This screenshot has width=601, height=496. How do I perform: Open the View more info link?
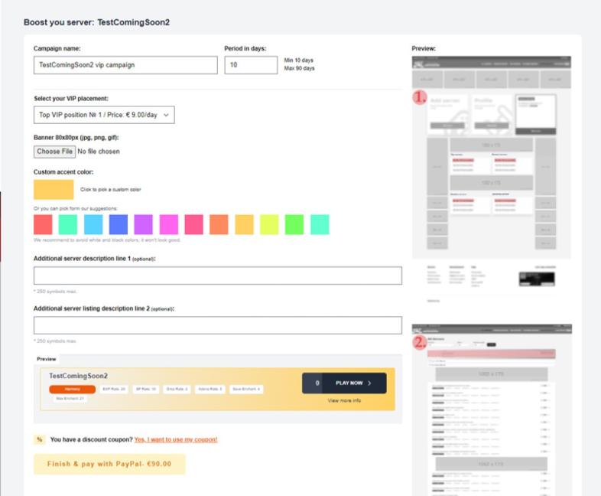(x=344, y=400)
